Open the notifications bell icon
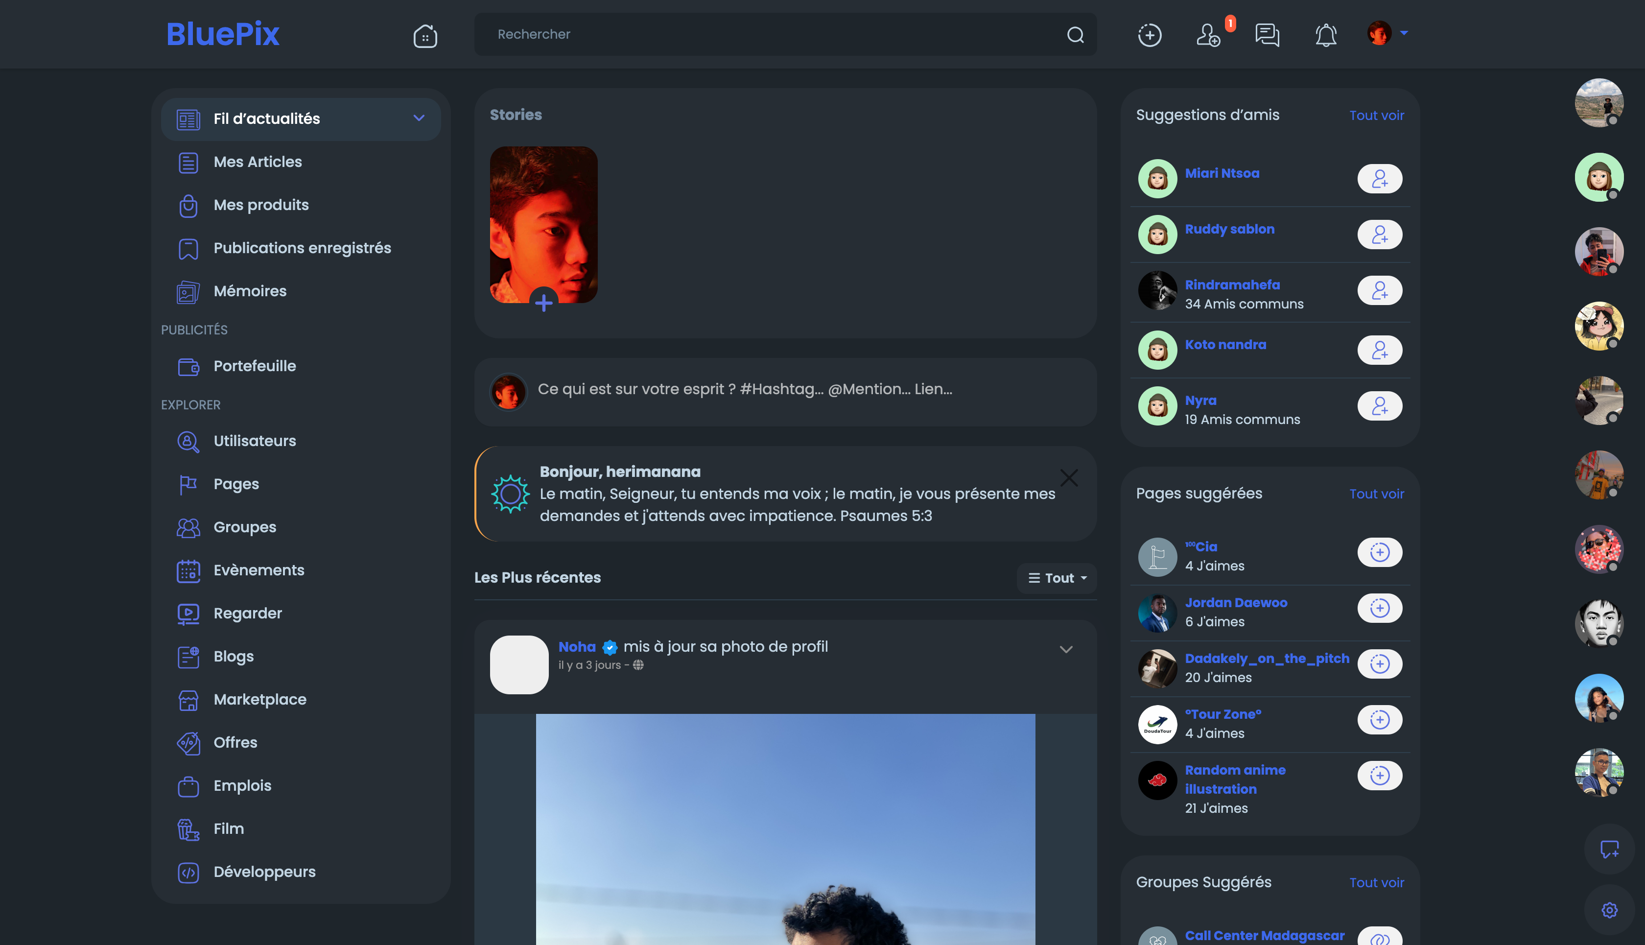The image size is (1645, 945). pyautogui.click(x=1326, y=34)
